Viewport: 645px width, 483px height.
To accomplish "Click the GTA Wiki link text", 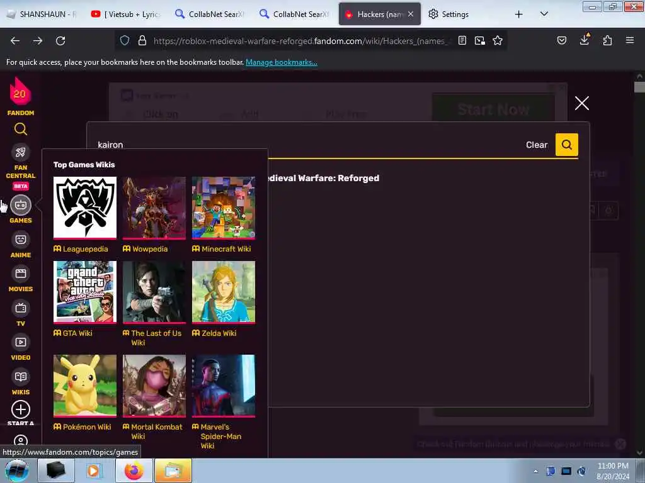I will pyautogui.click(x=77, y=333).
